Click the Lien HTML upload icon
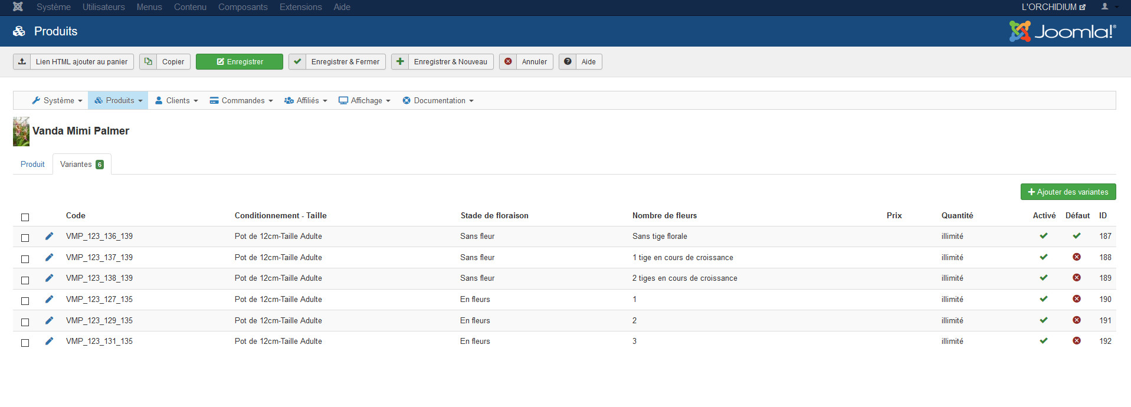 [x=22, y=61]
